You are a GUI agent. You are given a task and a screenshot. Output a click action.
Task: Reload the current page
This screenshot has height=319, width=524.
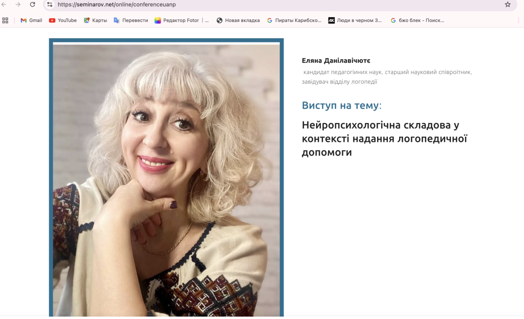[x=32, y=4]
